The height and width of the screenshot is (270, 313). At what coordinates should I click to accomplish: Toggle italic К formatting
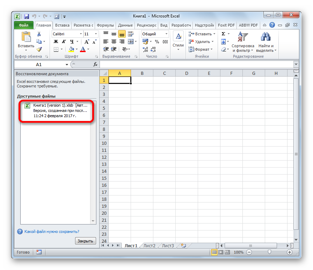63,42
